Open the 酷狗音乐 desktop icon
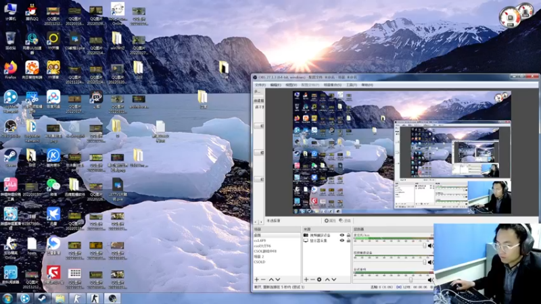The height and width of the screenshot is (304, 541). (x=53, y=158)
